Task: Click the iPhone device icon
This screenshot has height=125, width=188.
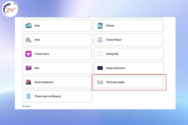Action: pos(100,25)
